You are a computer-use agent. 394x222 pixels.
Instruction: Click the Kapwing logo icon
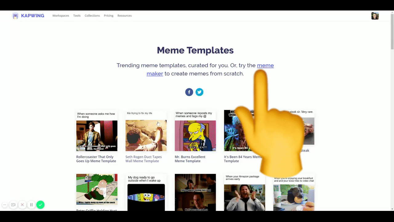15,16
